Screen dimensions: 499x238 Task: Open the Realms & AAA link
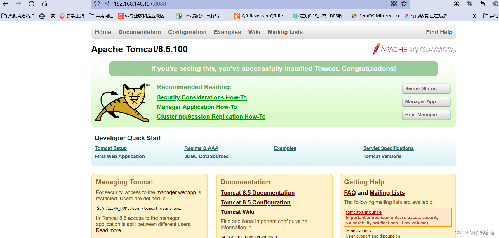[201, 148]
